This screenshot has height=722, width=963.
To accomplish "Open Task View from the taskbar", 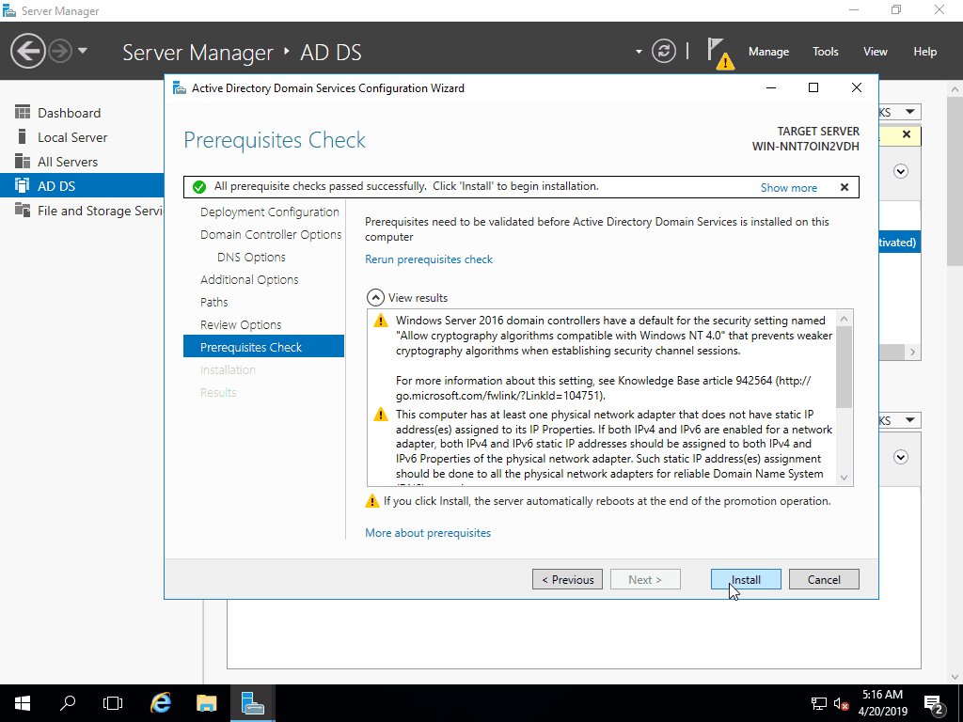I will point(113,703).
